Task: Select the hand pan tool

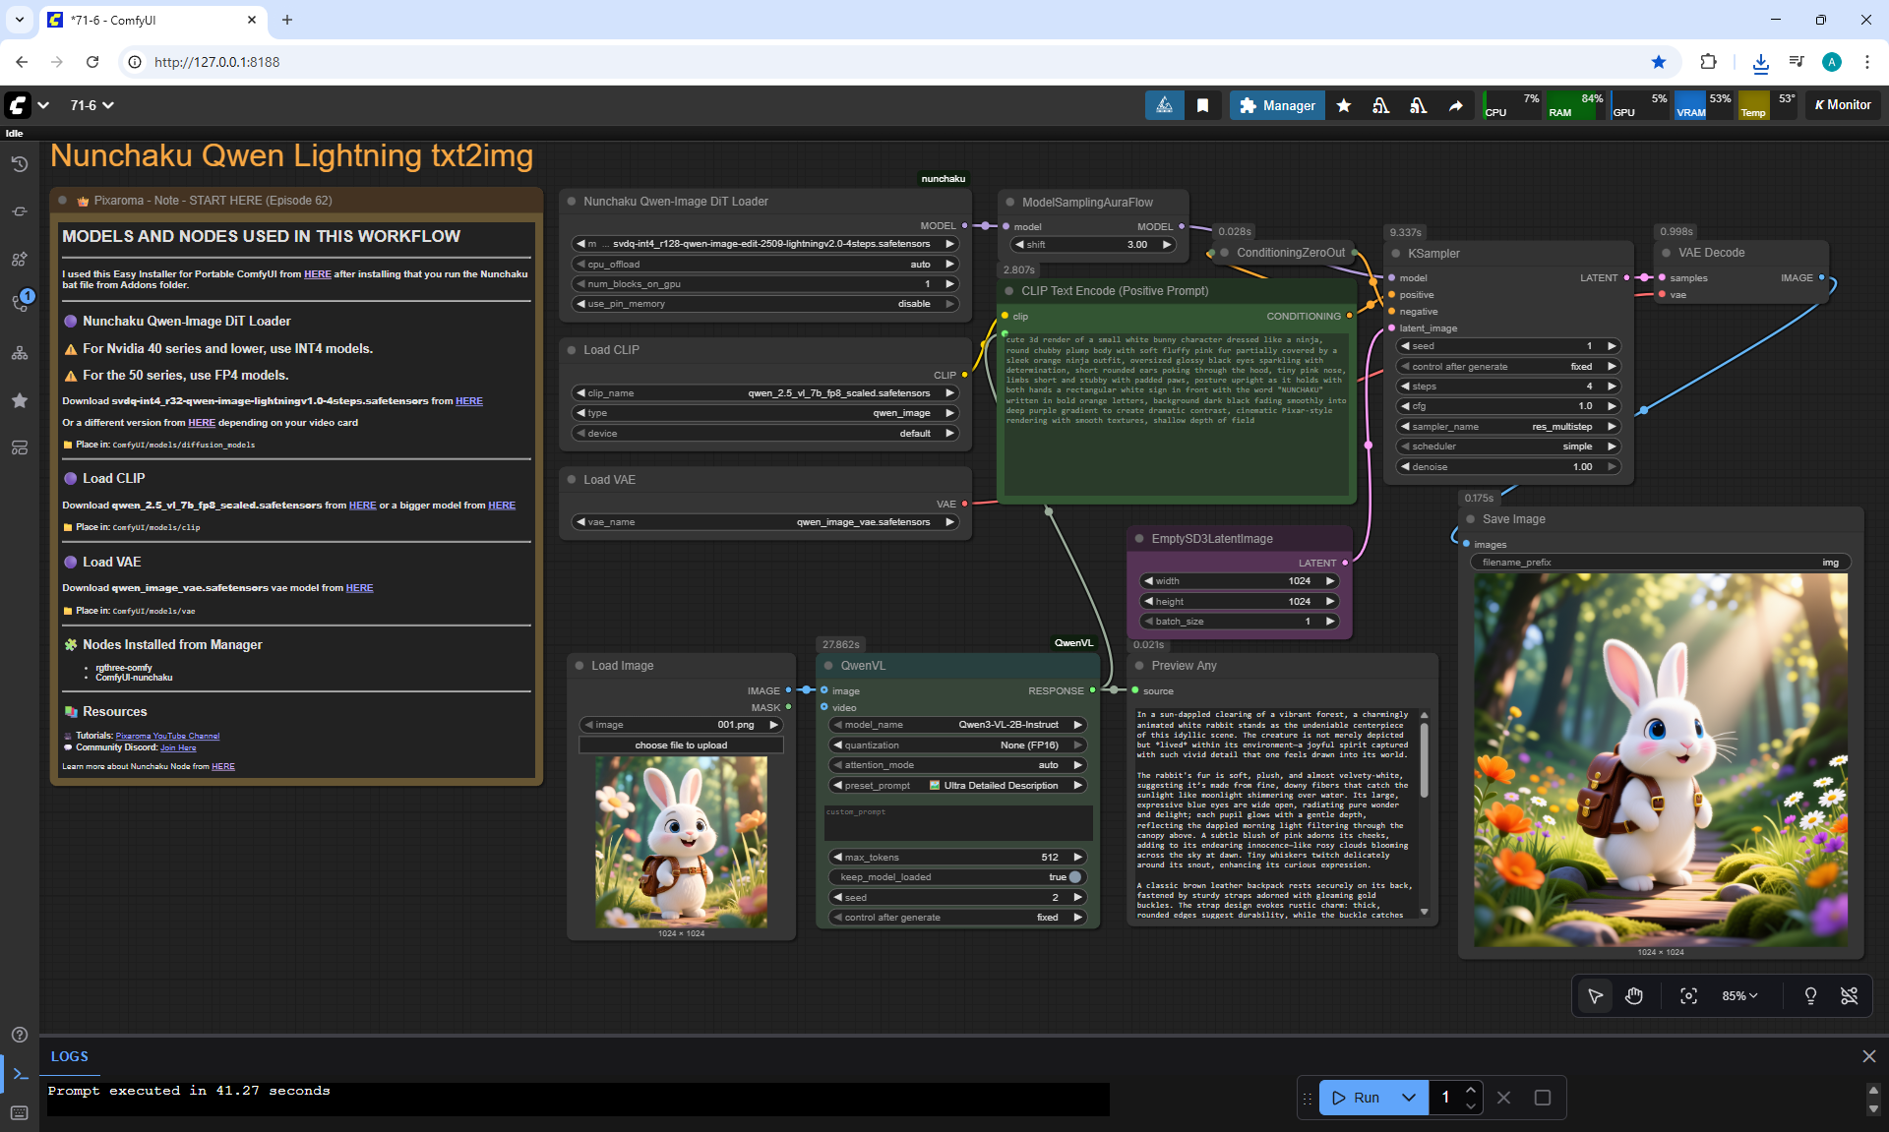Action: tap(1634, 996)
